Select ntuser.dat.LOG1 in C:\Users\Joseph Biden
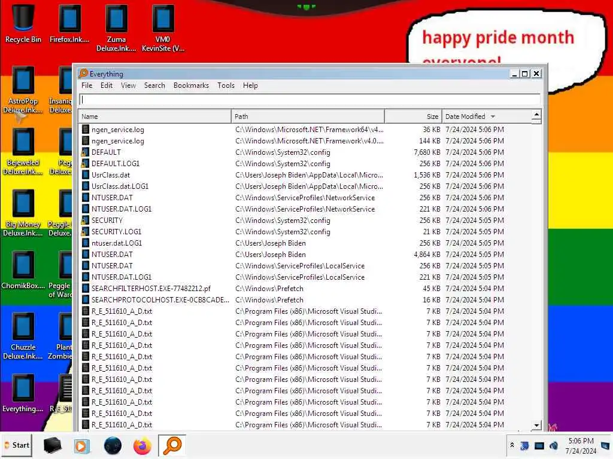This screenshot has height=459, width=613. click(x=305, y=243)
